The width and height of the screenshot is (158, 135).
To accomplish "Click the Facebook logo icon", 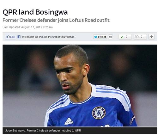I will point(19,37).
